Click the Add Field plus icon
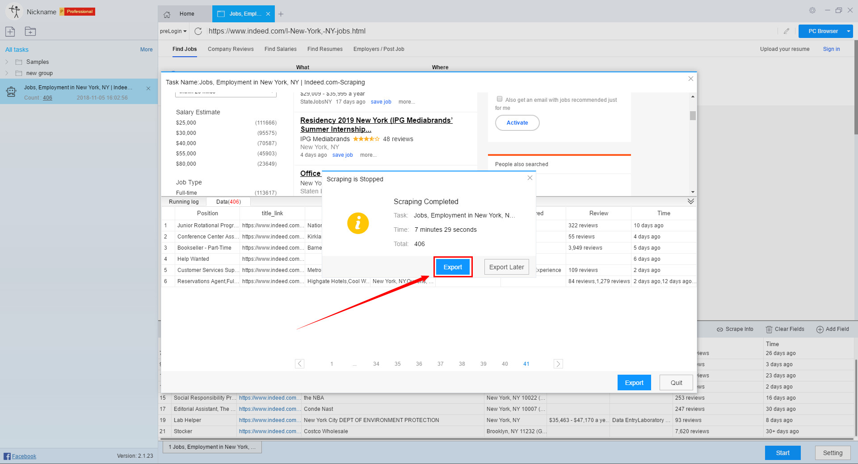This screenshot has width=858, height=464. pos(820,330)
